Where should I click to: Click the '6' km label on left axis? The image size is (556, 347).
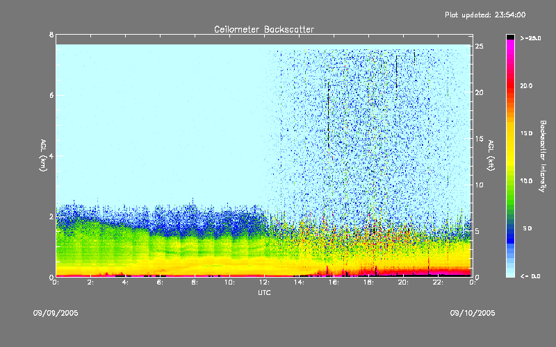[x=51, y=95]
